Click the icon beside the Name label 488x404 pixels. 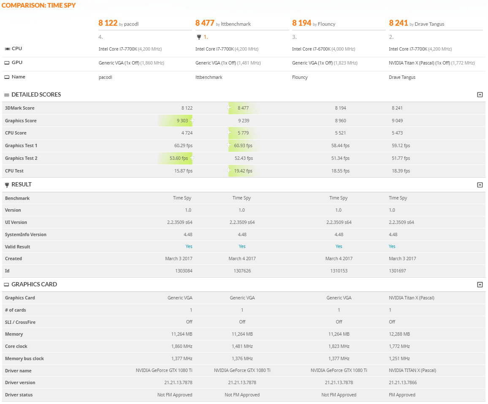(x=7, y=77)
